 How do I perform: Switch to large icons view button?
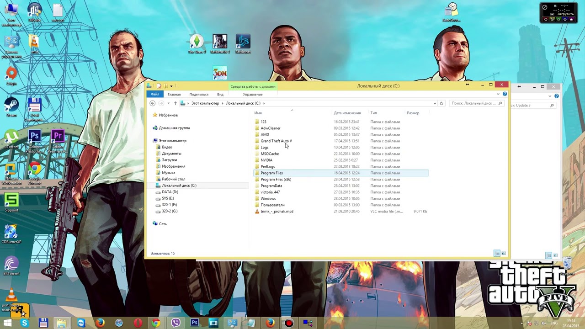(x=504, y=253)
